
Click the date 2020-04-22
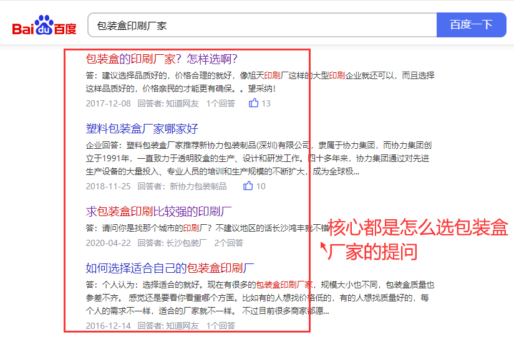tap(109, 243)
